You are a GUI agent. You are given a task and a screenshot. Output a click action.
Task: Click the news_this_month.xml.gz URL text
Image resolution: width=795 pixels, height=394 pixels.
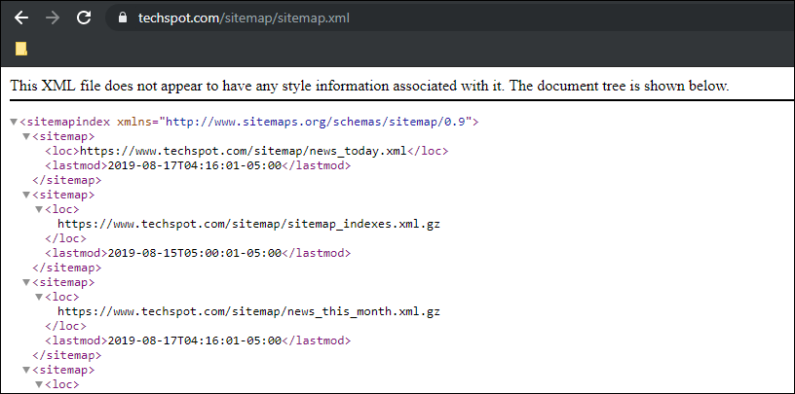[248, 311]
